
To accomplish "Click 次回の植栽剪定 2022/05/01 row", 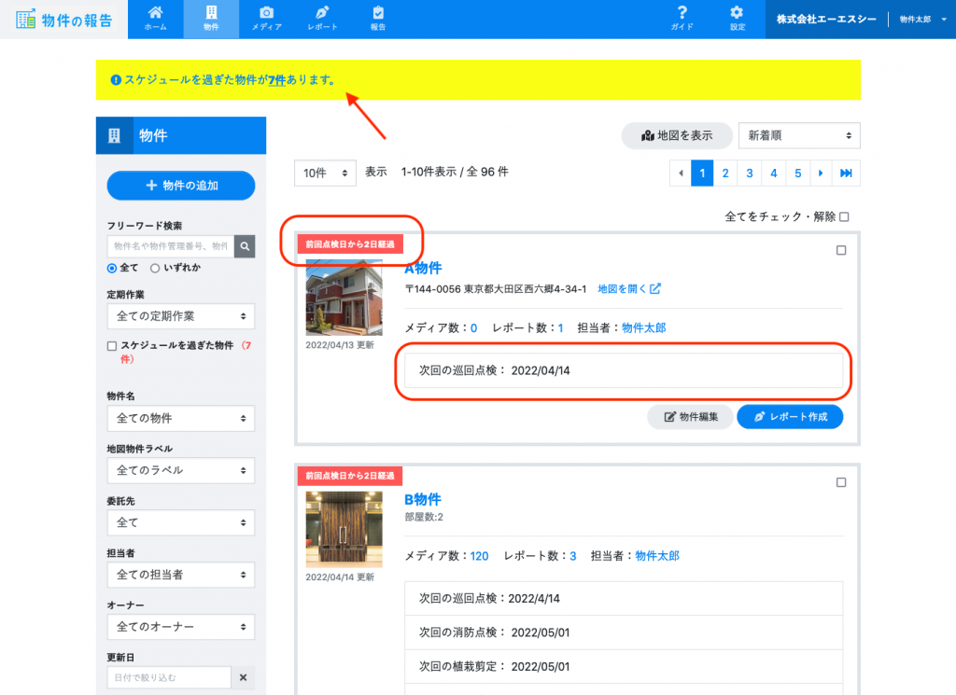I will click(624, 666).
